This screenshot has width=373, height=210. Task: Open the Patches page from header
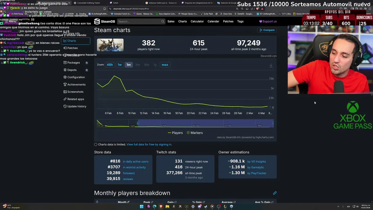pos(228,21)
